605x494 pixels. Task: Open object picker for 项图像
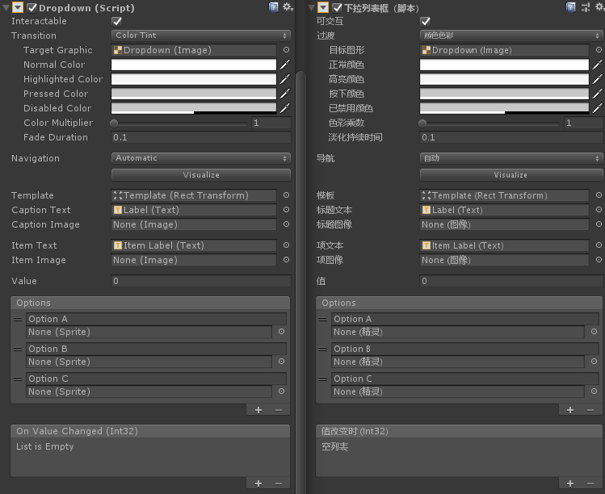point(599,260)
